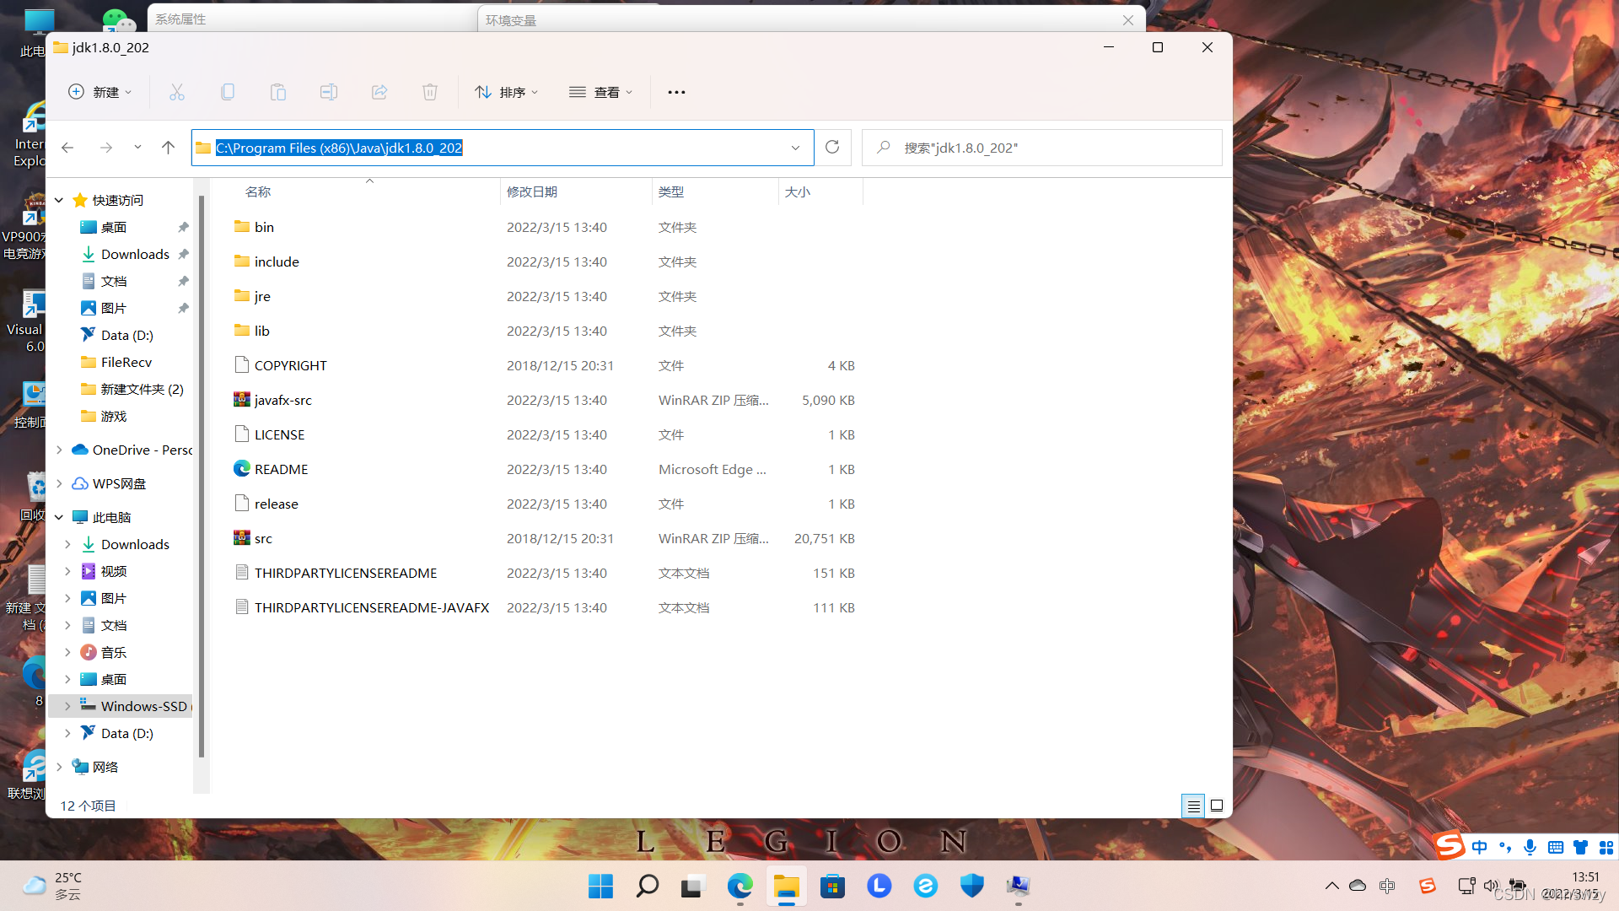Expand the OneDrive - Personal tree item
Screen dimensions: 1619x911
click(58, 450)
